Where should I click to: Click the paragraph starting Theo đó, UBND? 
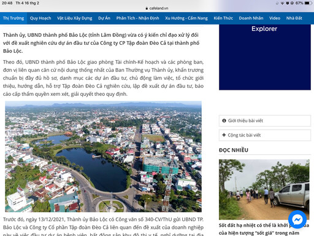(x=103, y=78)
